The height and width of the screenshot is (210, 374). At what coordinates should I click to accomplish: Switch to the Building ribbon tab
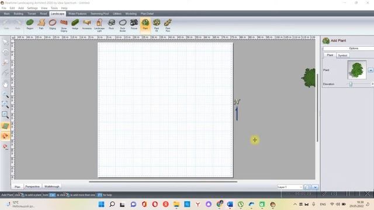coord(18,14)
